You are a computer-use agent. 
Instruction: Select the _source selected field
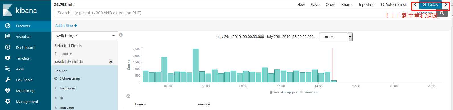click(x=66, y=54)
